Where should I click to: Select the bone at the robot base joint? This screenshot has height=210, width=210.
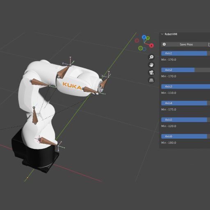[x=48, y=142]
